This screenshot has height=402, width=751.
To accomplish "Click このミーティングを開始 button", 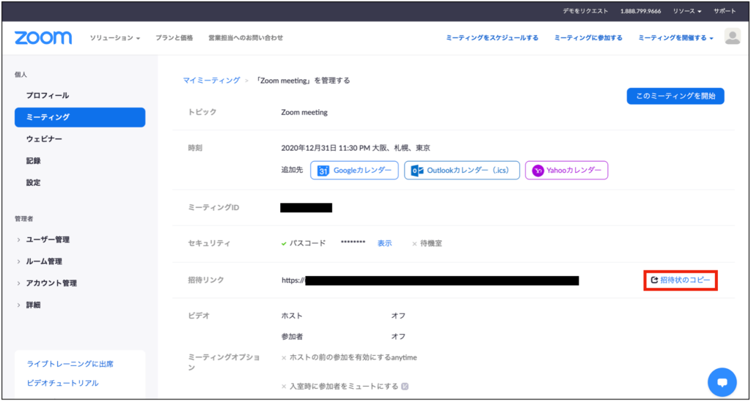I will [x=675, y=96].
